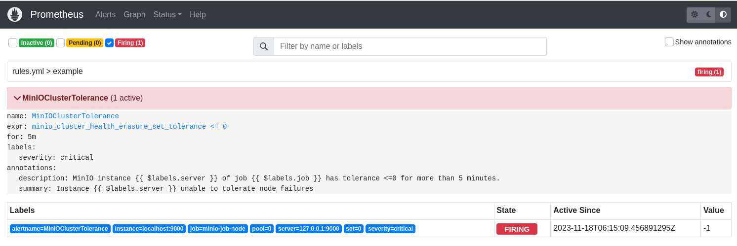Image resolution: width=737 pixels, height=246 pixels.
Task: Click the Prometheus brand title
Action: [x=57, y=14]
